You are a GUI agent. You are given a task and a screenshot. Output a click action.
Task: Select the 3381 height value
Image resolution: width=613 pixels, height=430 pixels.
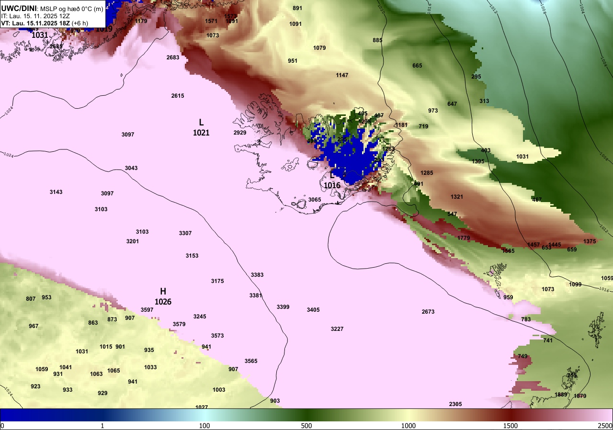click(x=256, y=295)
